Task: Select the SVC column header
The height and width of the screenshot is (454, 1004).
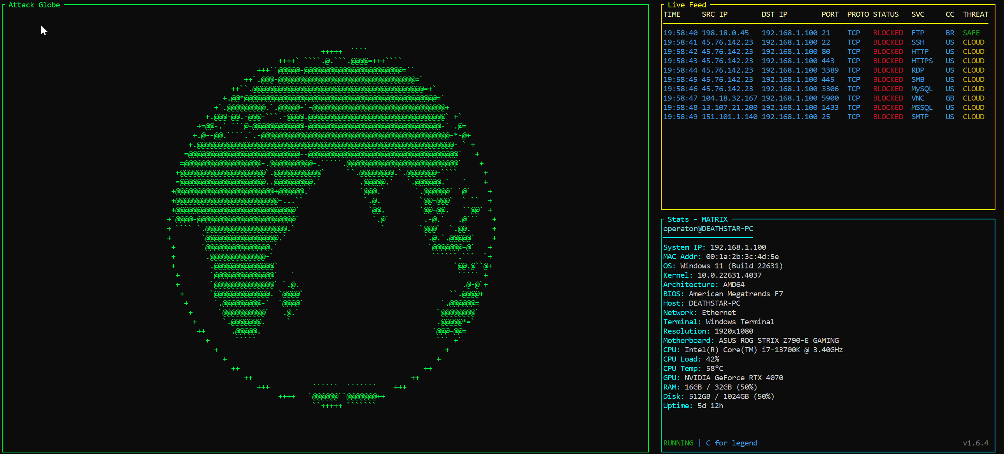Action: pyautogui.click(x=918, y=14)
